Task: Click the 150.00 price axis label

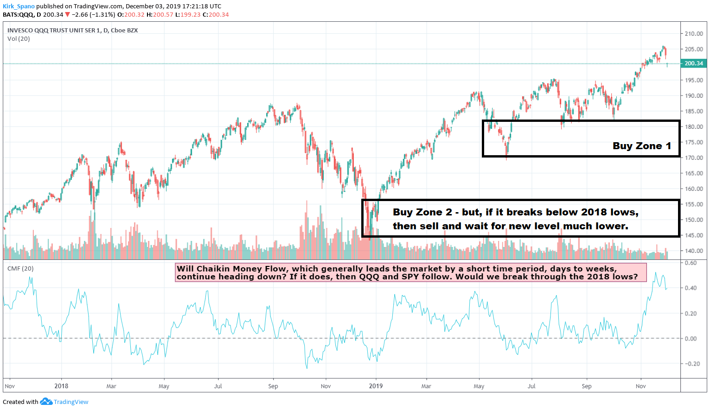Action: [694, 220]
